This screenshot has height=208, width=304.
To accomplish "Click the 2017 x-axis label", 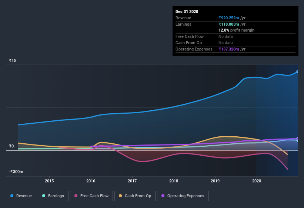I will pos(132,181).
